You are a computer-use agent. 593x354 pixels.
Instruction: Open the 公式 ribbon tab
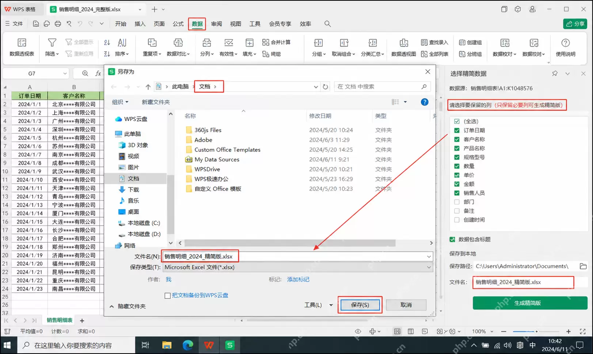pyautogui.click(x=178, y=24)
